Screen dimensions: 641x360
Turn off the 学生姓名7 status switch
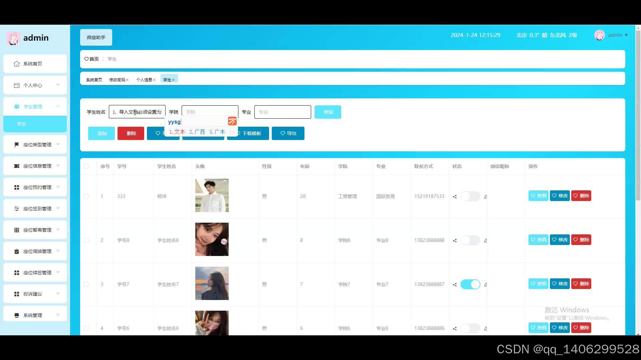(x=470, y=284)
